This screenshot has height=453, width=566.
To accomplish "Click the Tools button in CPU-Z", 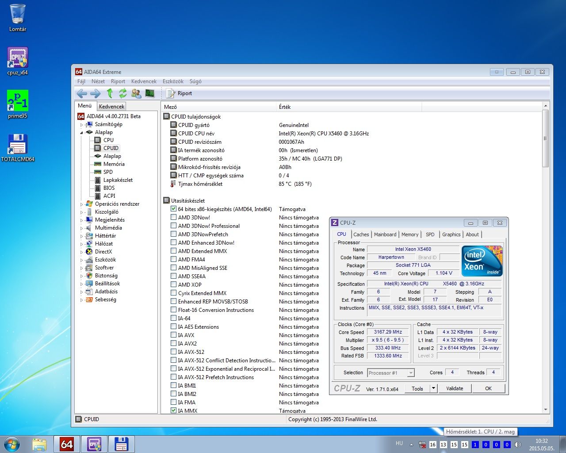I will coord(417,388).
